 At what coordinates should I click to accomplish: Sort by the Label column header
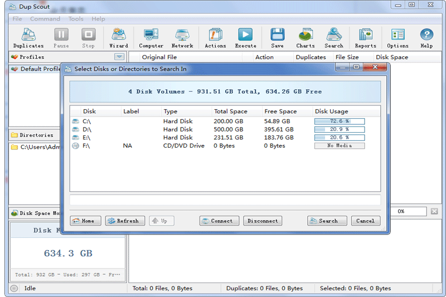(141, 111)
